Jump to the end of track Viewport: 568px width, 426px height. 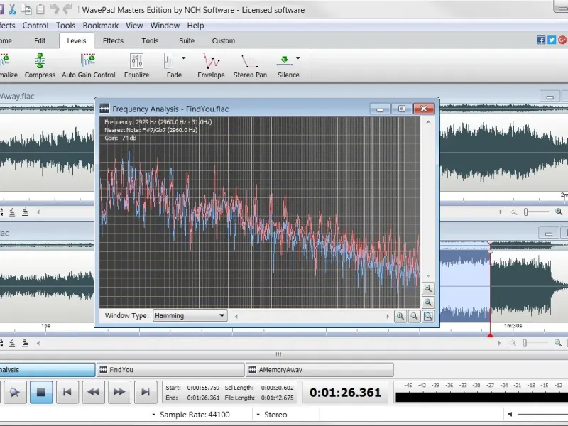click(x=145, y=391)
